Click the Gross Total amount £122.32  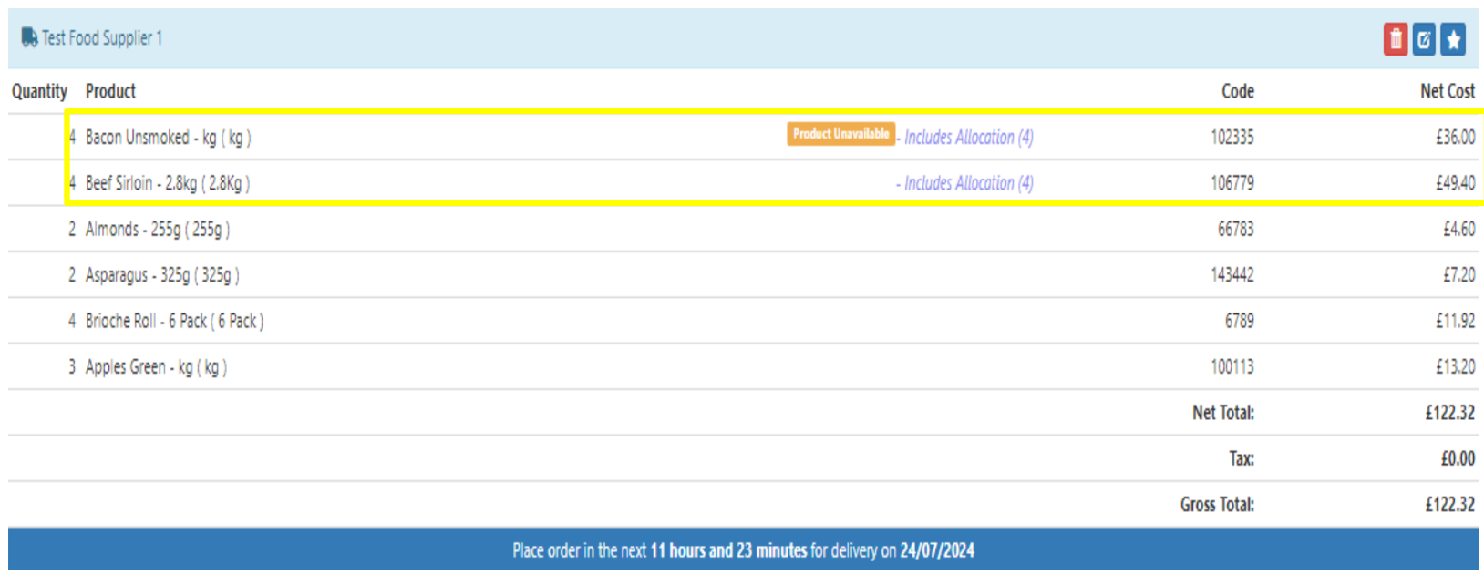tap(1449, 505)
